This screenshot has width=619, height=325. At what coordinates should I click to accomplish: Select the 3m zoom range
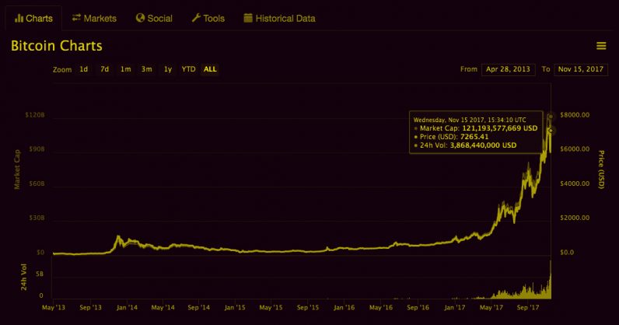click(x=146, y=69)
